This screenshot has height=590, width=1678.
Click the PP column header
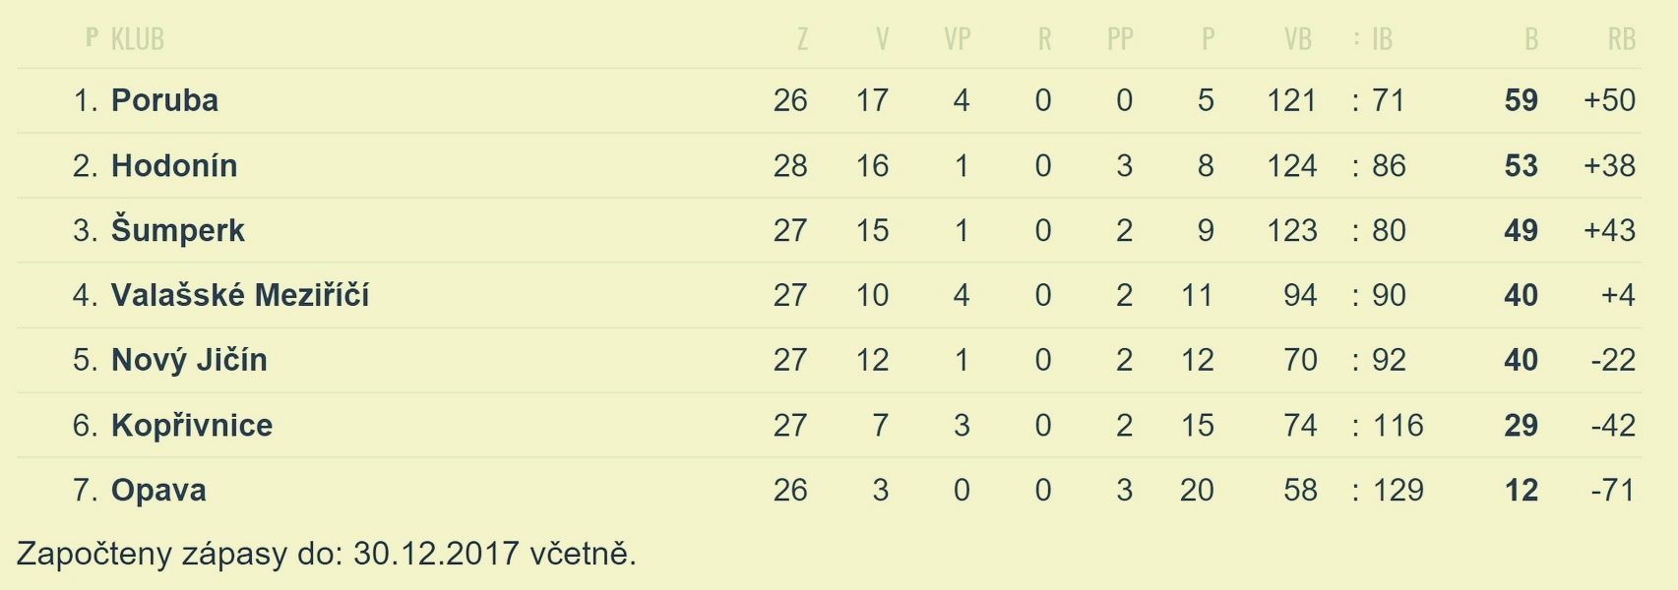click(1120, 39)
